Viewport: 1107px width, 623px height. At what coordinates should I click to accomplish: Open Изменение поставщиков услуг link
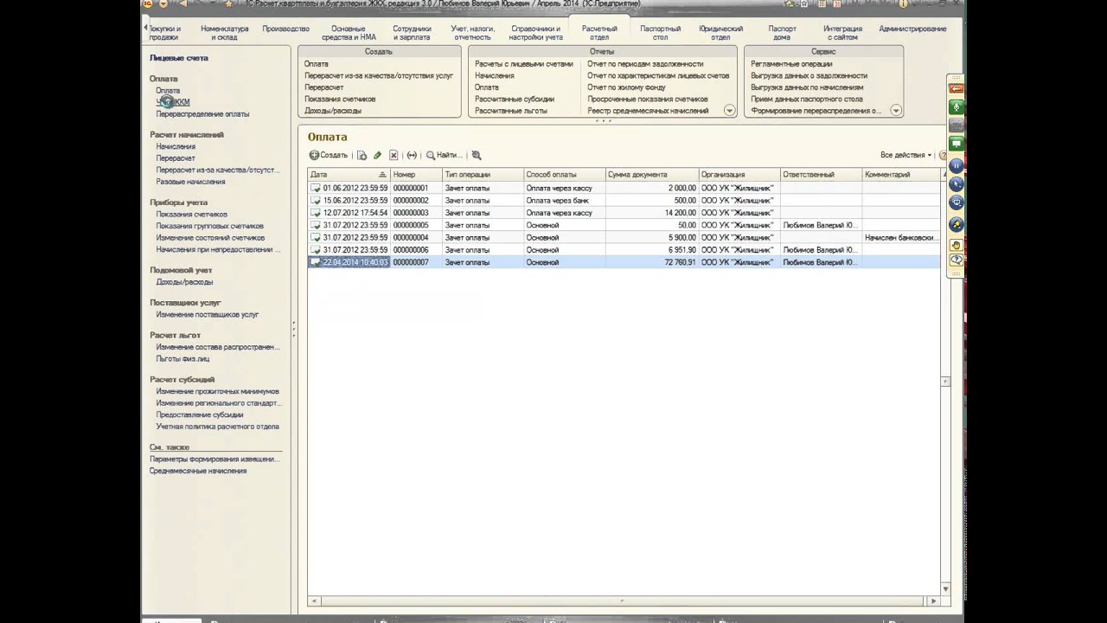pos(208,315)
